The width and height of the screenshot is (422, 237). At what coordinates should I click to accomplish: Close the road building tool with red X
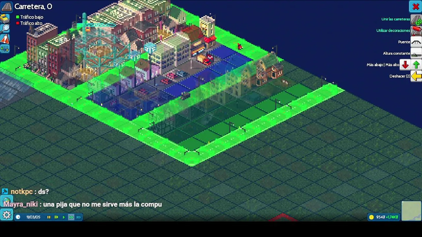(x=415, y=7)
